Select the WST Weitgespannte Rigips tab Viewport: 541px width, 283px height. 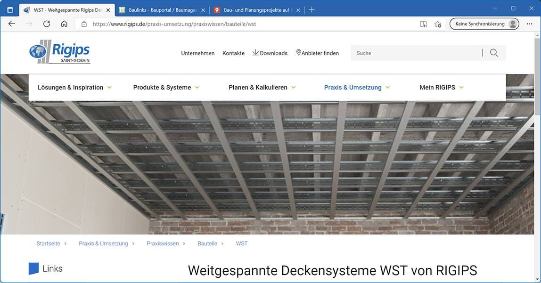[67, 10]
